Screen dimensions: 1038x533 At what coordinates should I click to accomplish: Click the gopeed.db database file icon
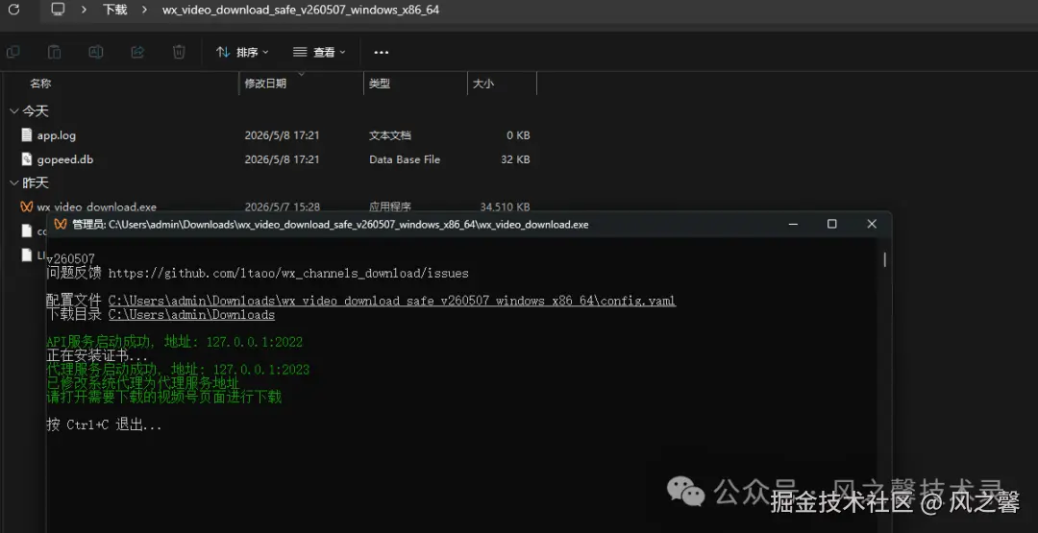[27, 159]
